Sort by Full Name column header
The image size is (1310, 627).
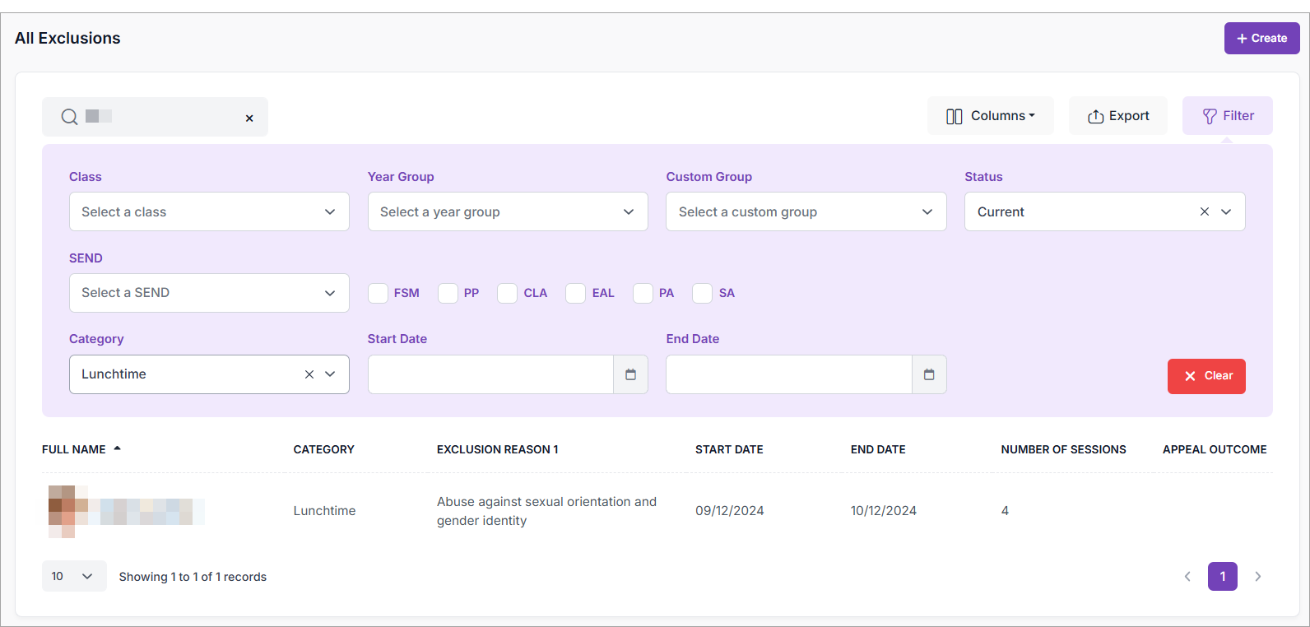[x=74, y=449]
